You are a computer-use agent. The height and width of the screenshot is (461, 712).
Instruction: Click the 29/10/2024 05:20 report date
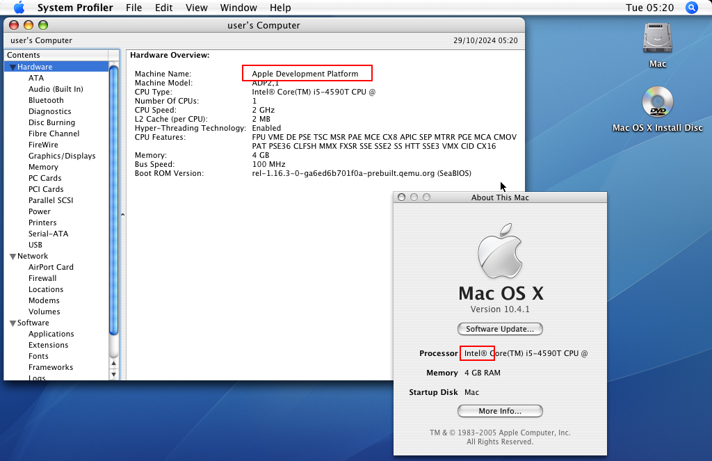pos(485,40)
